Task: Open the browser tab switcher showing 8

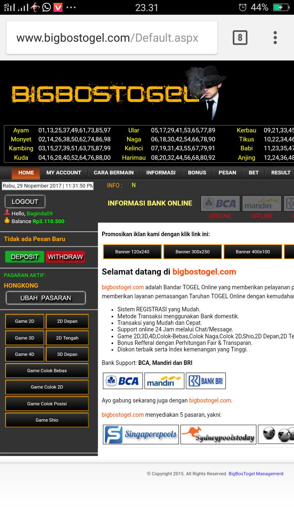Action: (x=240, y=38)
